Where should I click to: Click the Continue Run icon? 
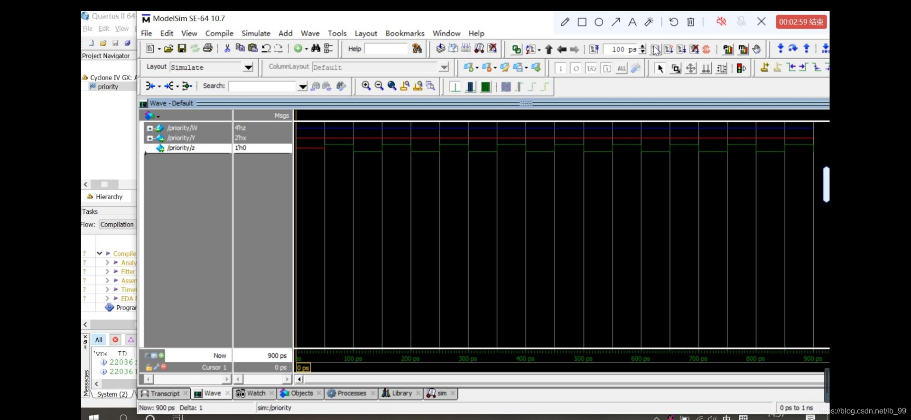tap(669, 49)
